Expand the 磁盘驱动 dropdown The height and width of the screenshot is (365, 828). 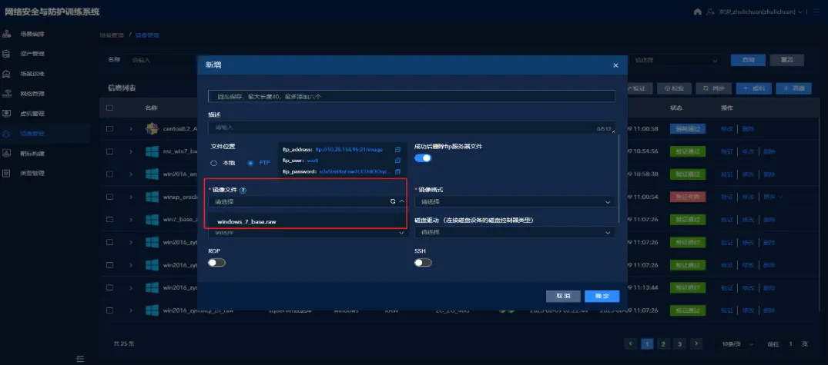click(x=514, y=232)
